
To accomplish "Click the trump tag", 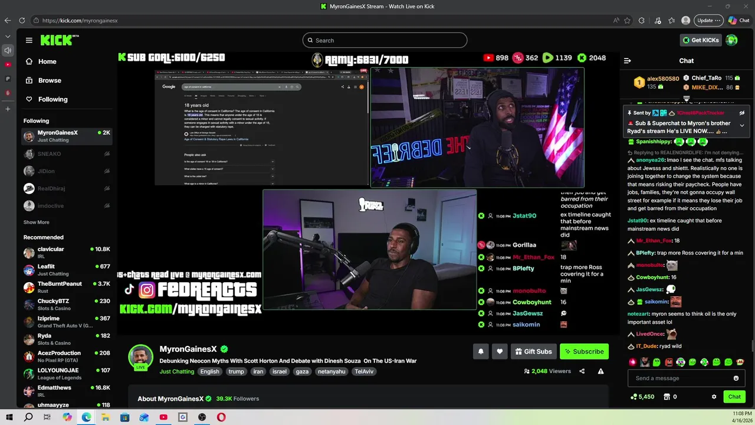I will [236, 372].
